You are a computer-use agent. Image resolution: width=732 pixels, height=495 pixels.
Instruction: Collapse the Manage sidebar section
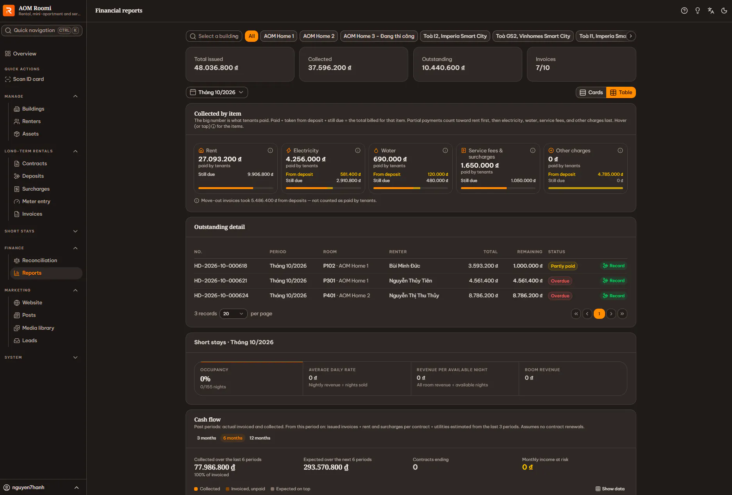click(75, 96)
